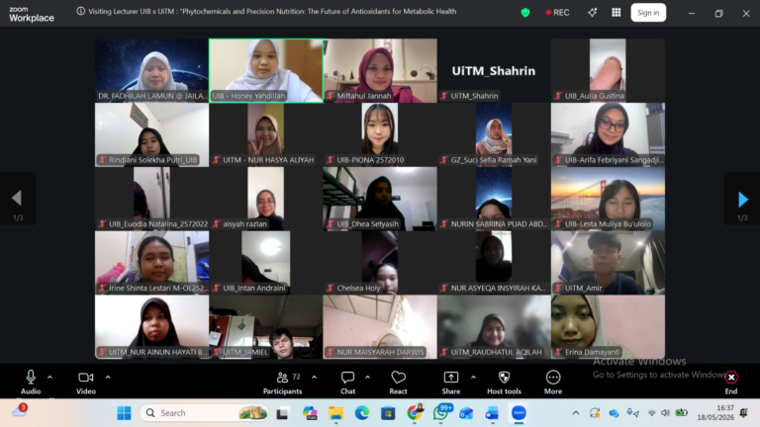Select UIB-Lesta Muliya Bu'ulolo tile
The height and width of the screenshot is (427, 760).
tap(608, 199)
